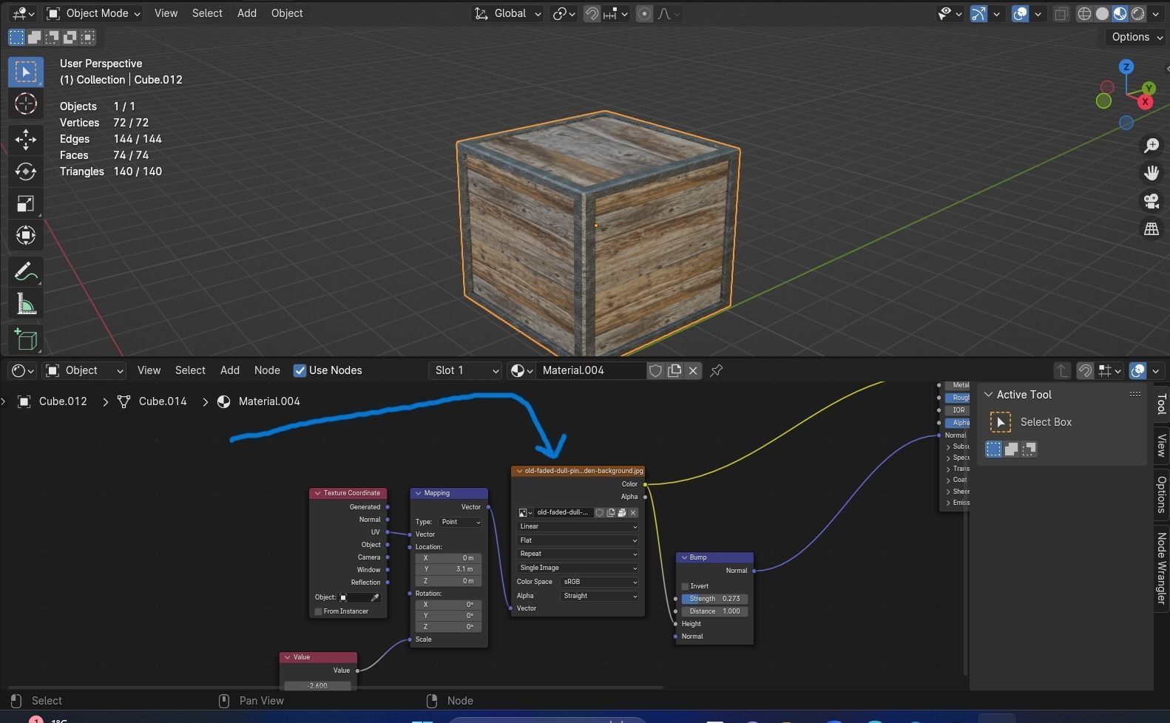The image size is (1170, 723).
Task: Open the Object Mode dropdown
Action: click(x=93, y=13)
